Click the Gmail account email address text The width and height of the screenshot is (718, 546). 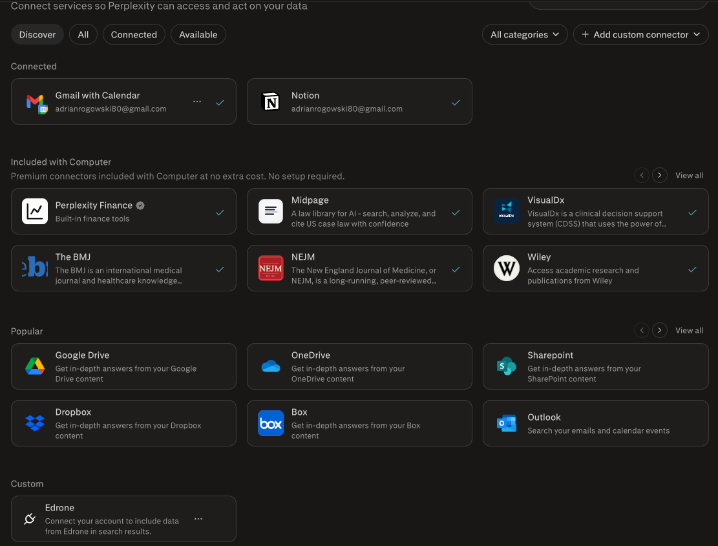click(x=111, y=109)
